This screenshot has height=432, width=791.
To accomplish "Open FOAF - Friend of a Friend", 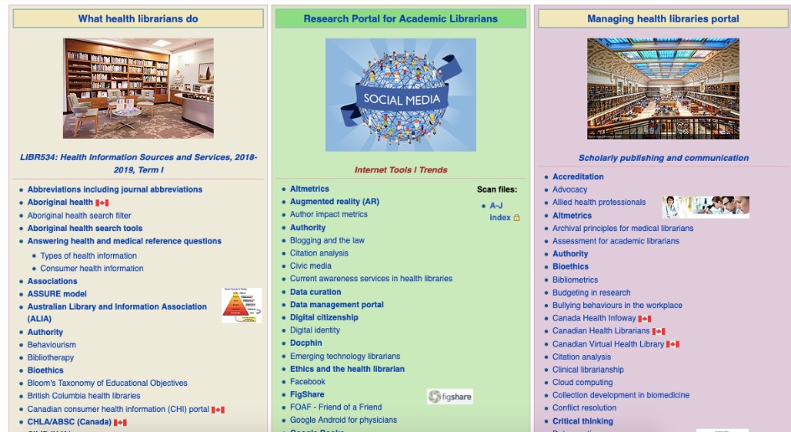I will [x=336, y=407].
